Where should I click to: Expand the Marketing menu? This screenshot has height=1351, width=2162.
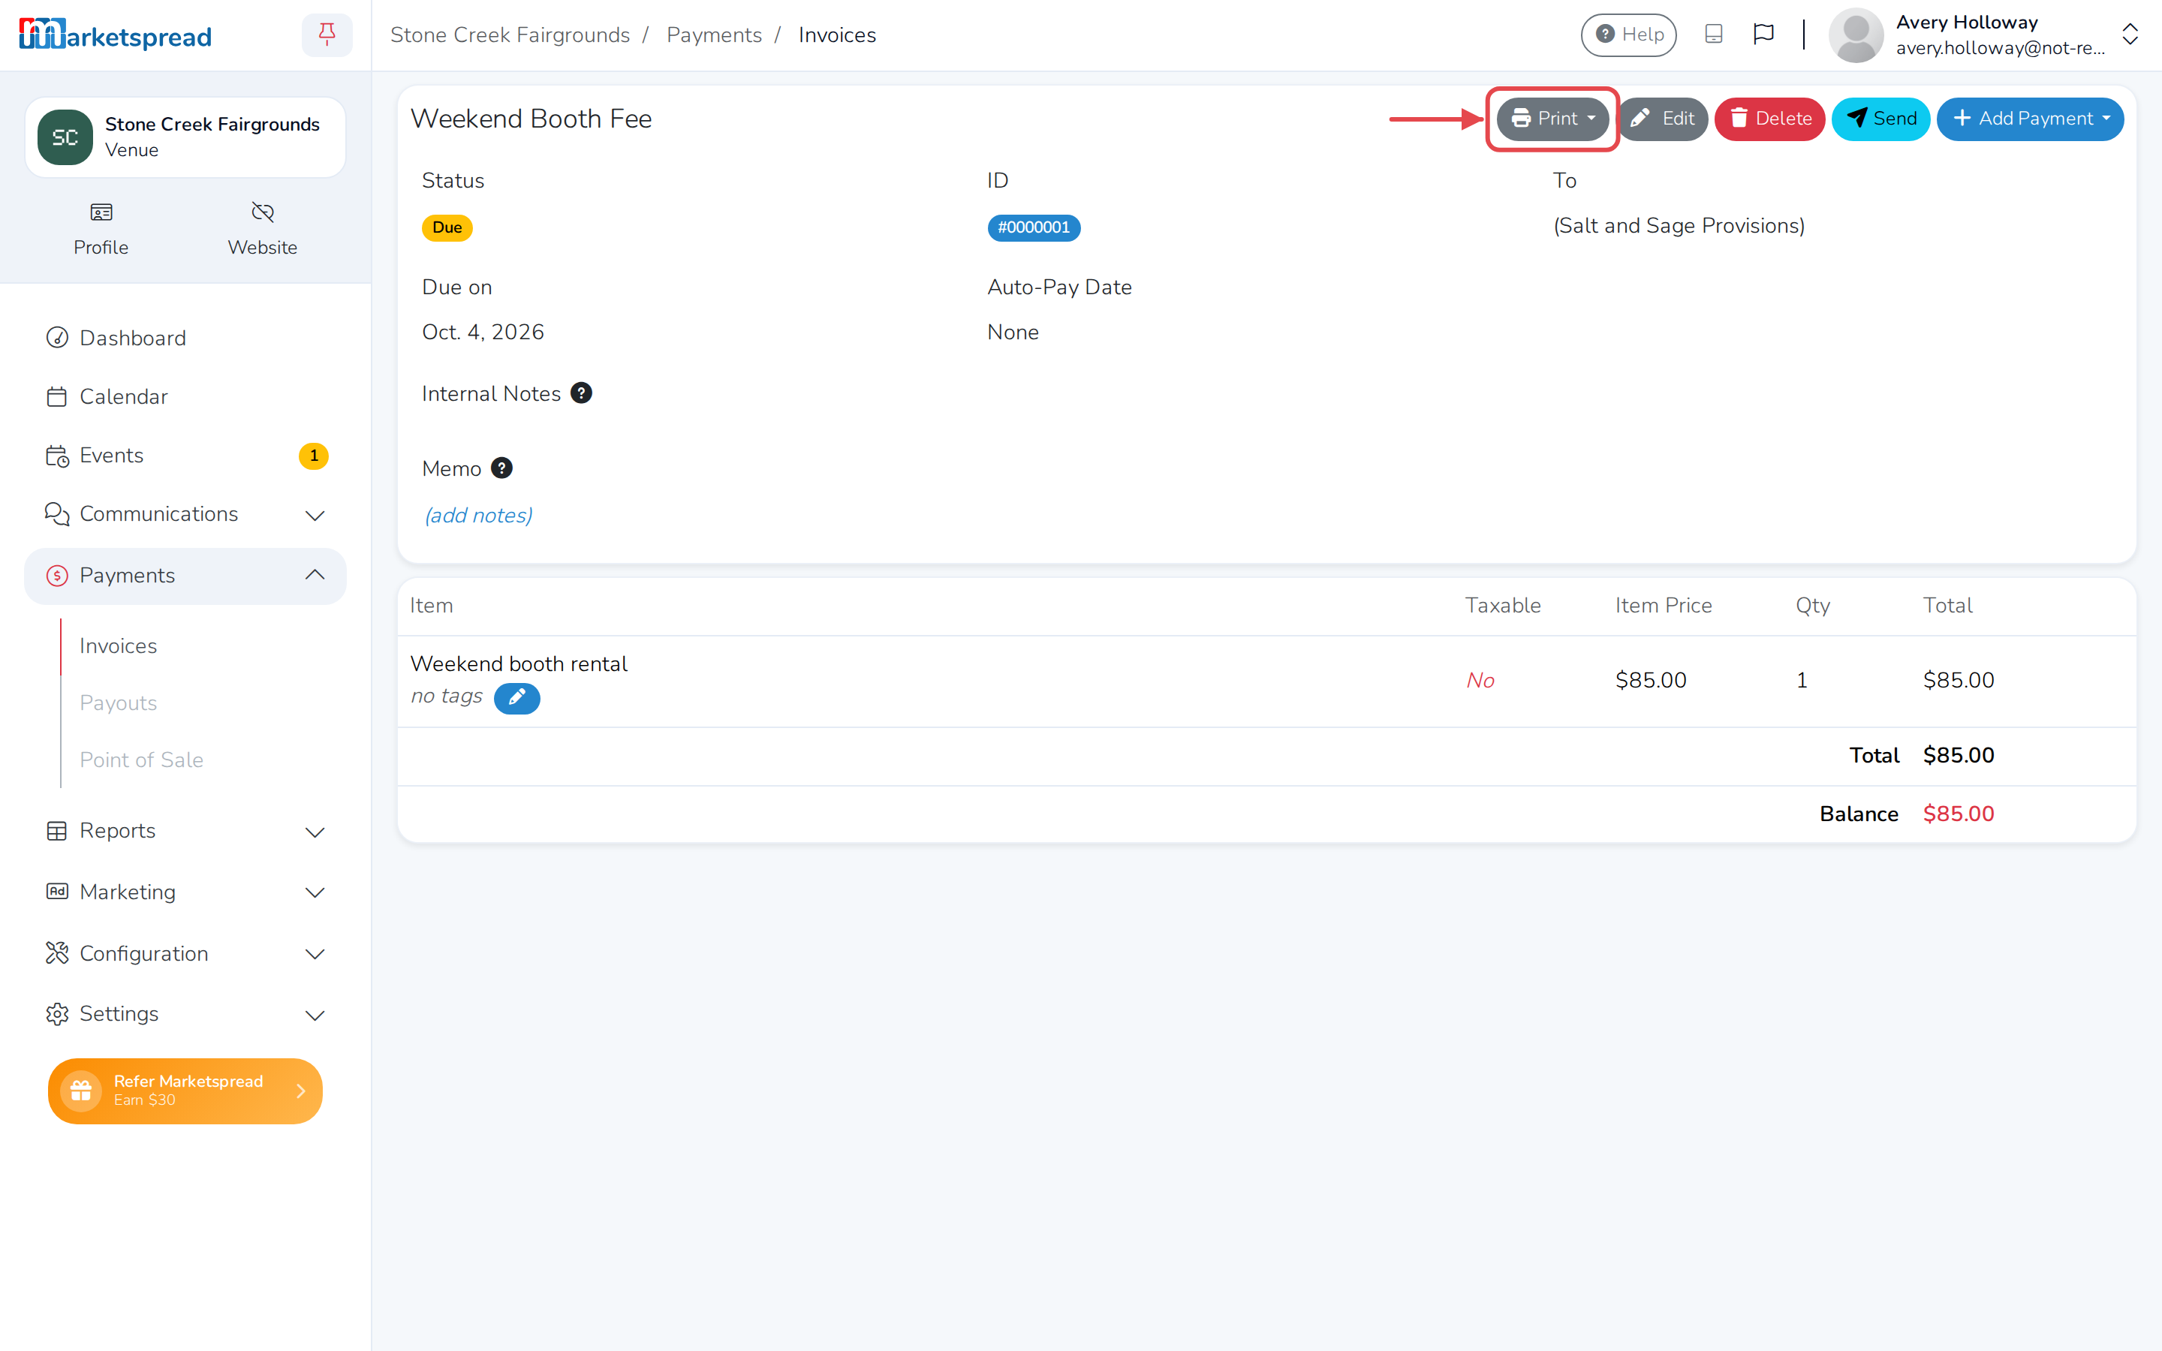185,892
